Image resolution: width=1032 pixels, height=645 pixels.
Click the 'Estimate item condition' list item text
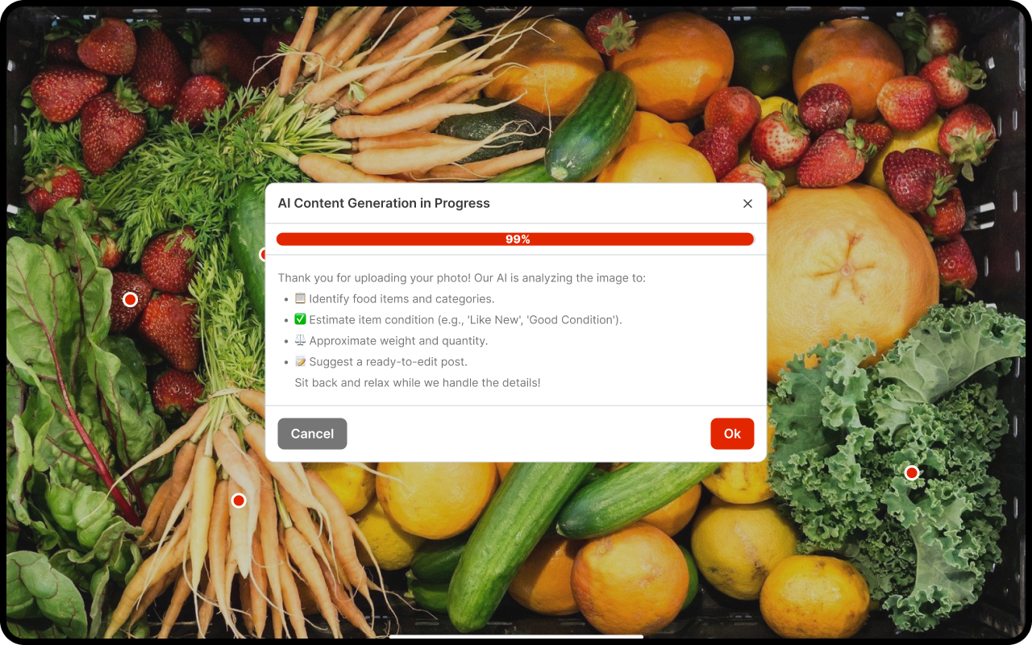click(x=465, y=320)
